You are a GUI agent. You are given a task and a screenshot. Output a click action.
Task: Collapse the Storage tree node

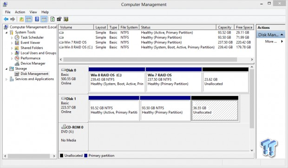[7, 69]
